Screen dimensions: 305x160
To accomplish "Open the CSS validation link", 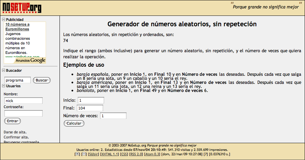I will click(x=124, y=154).
